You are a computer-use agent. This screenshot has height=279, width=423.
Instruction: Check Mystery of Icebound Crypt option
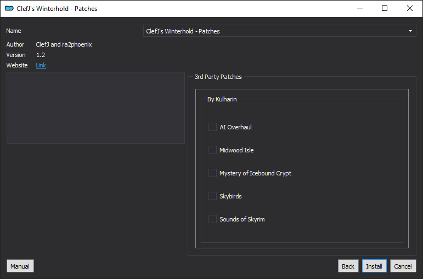point(212,173)
